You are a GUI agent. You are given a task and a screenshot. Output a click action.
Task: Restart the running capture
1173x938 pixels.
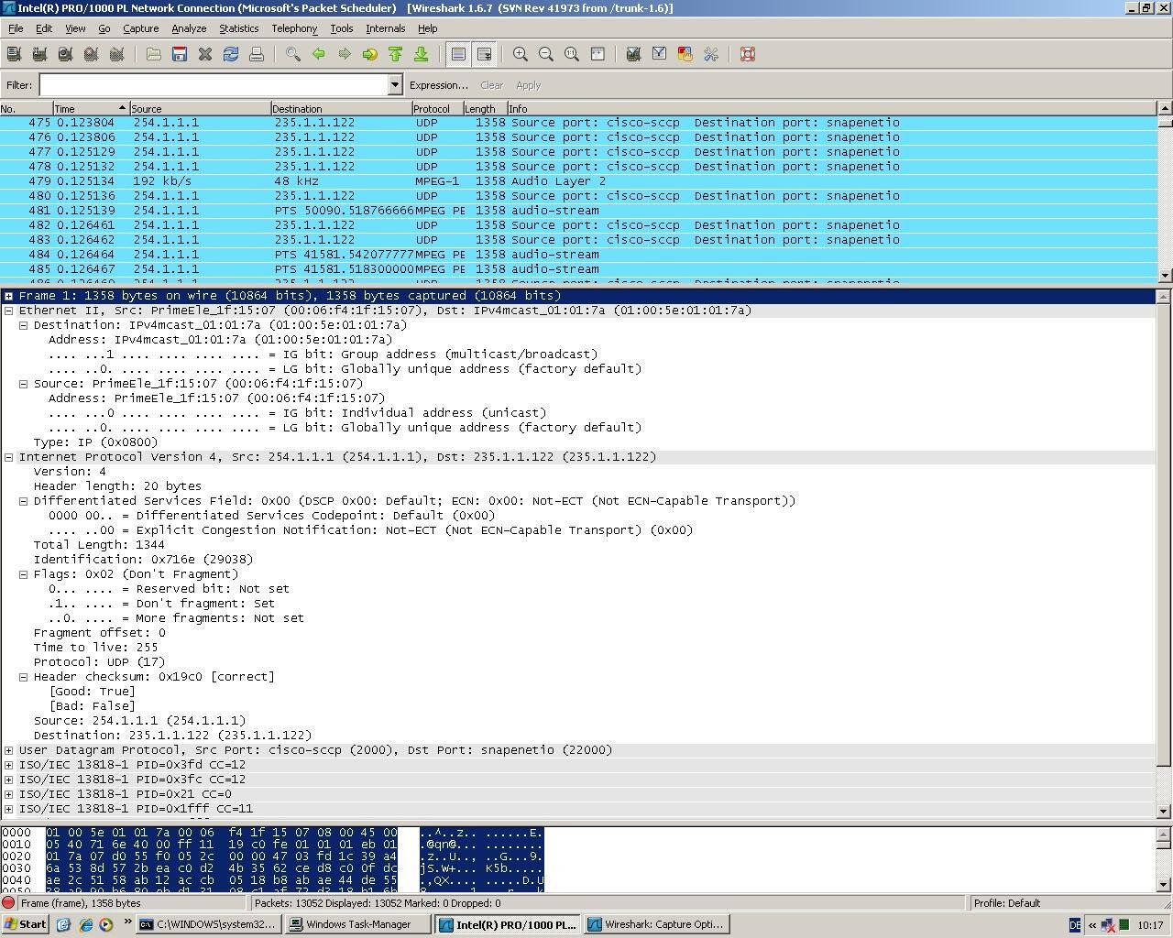(116, 54)
